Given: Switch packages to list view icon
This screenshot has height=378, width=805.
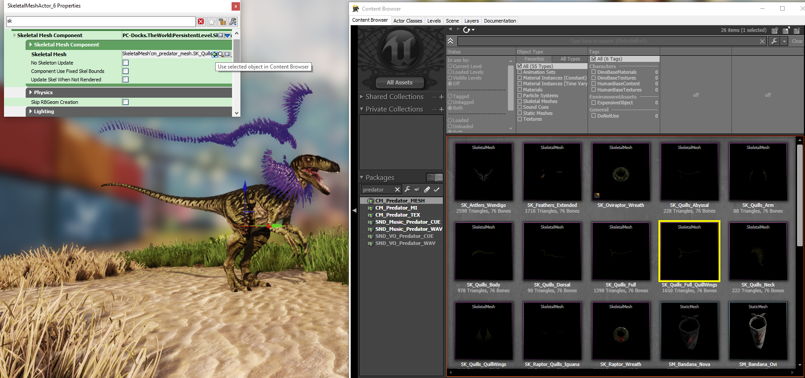Looking at the screenshot, I should pyautogui.click(x=439, y=177).
